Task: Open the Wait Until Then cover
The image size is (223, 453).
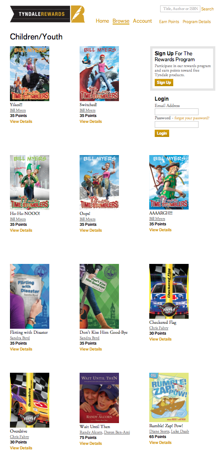Action: [x=99, y=398]
